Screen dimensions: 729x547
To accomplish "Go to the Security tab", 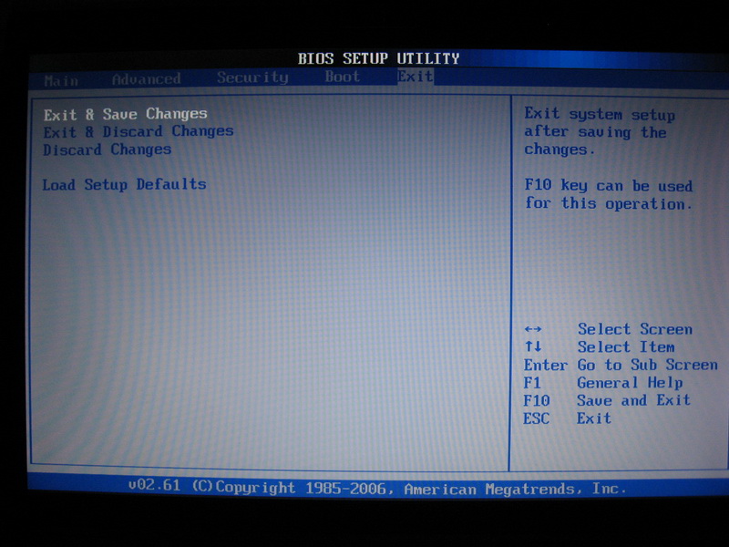I will tap(252, 77).
